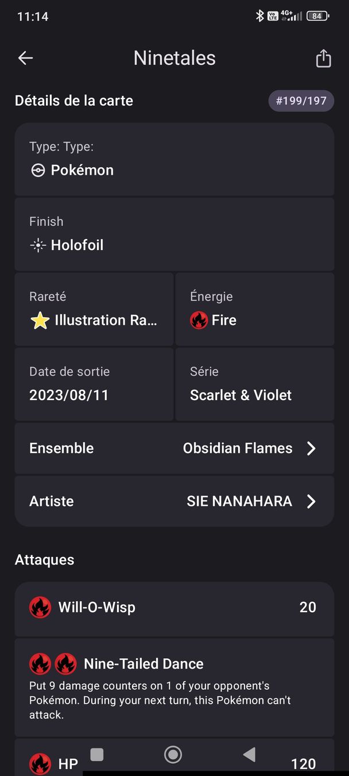Tap the Android home navigation button
Viewport: 349px width, 776px height.
click(x=173, y=755)
